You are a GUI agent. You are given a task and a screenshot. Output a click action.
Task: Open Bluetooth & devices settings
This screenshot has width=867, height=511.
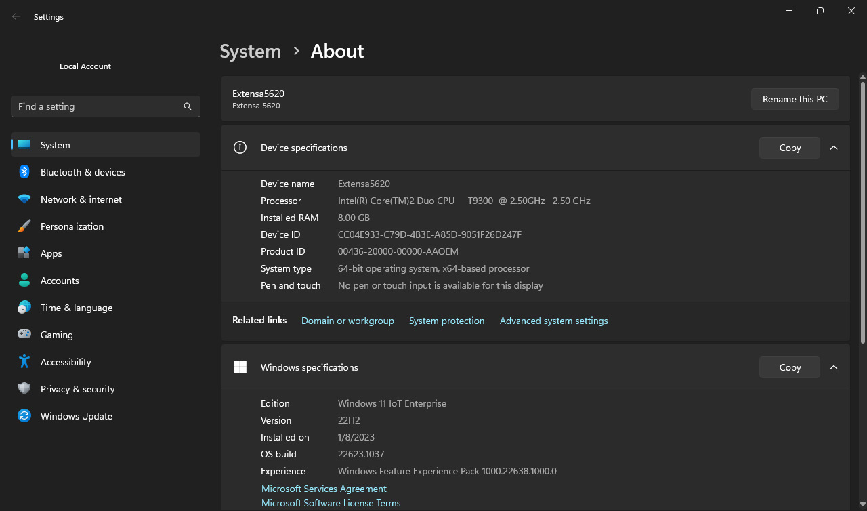point(106,171)
